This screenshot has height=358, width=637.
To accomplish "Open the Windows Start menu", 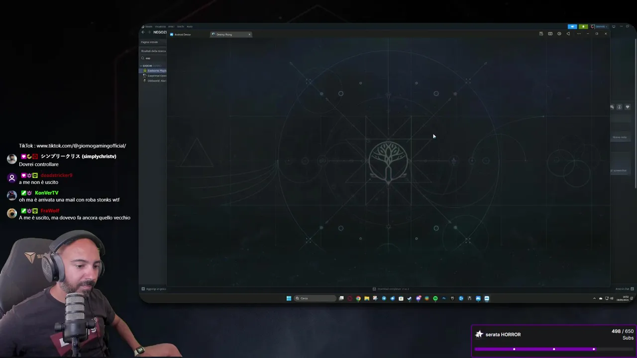I will [289, 298].
